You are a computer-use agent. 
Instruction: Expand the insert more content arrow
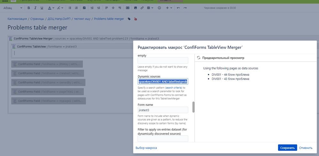click(x=171, y=8)
